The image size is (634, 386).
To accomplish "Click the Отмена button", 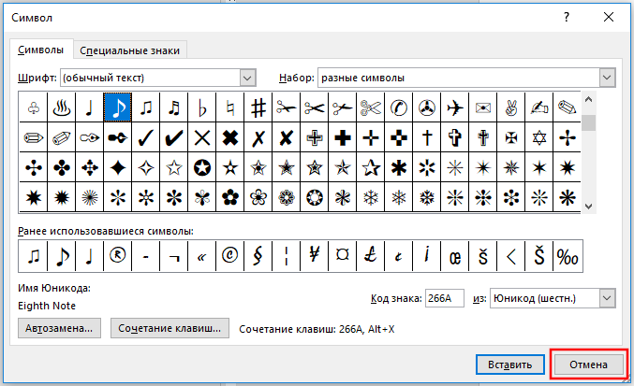I will click(588, 365).
